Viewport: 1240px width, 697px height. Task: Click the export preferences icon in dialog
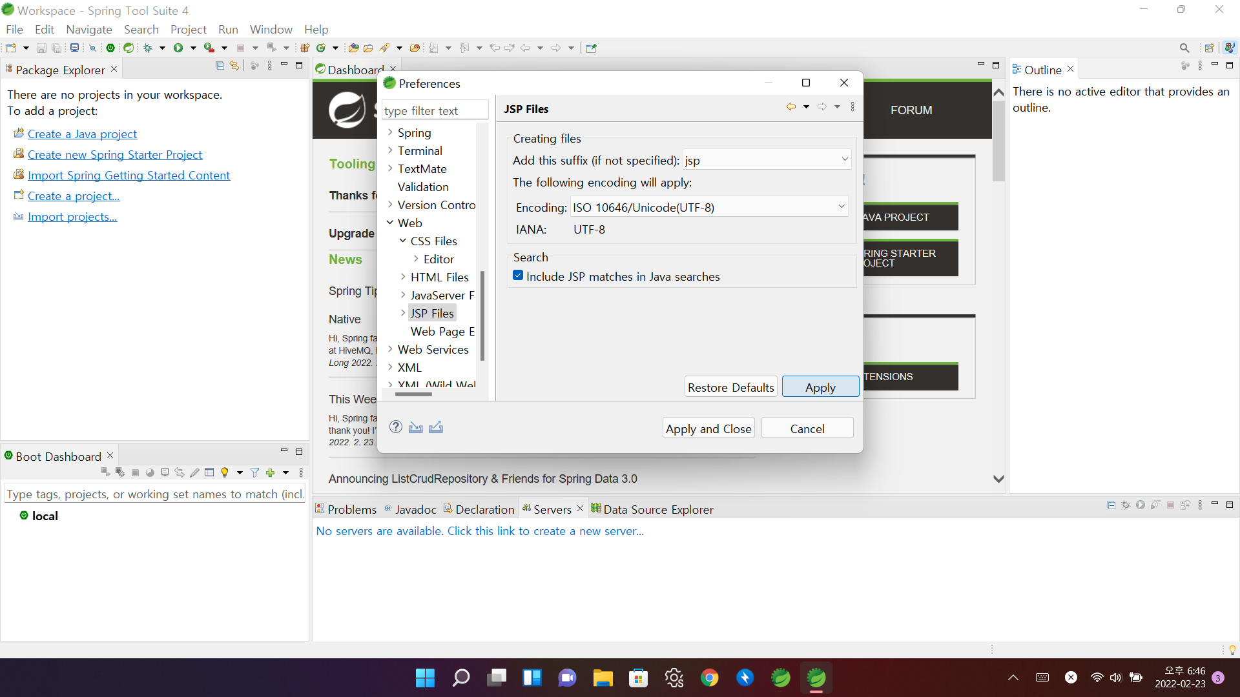coord(436,427)
